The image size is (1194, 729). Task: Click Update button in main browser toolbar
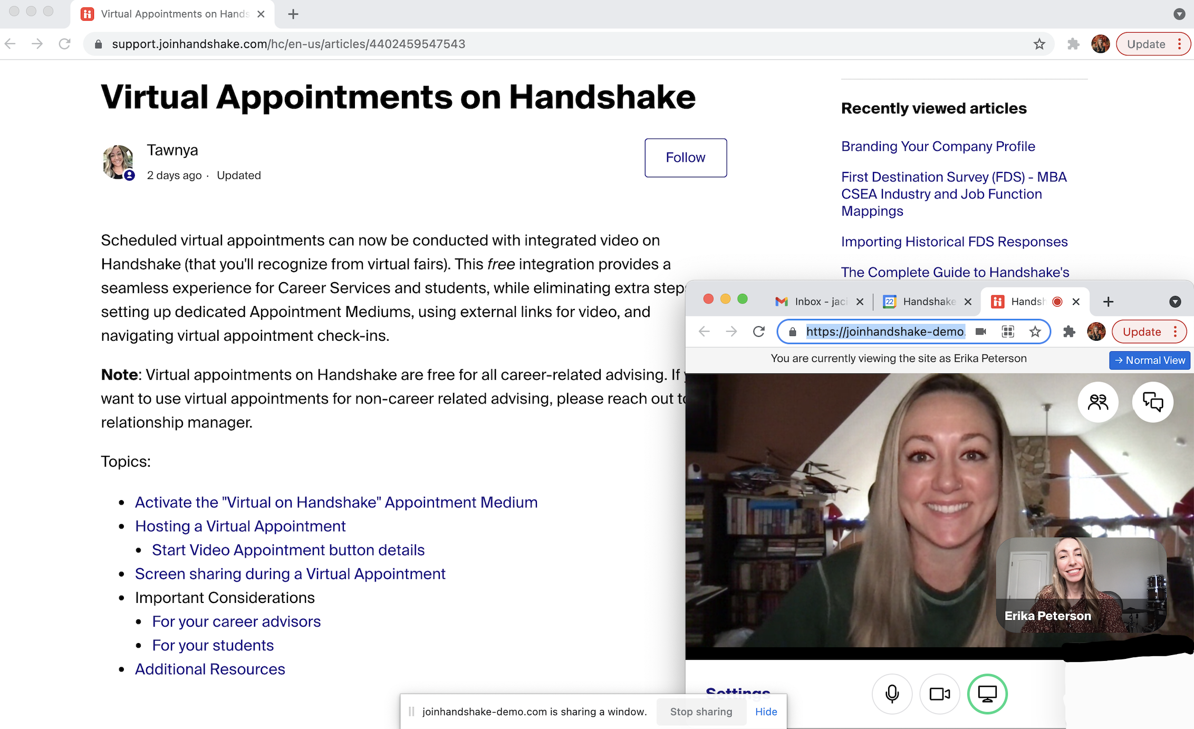tap(1145, 44)
